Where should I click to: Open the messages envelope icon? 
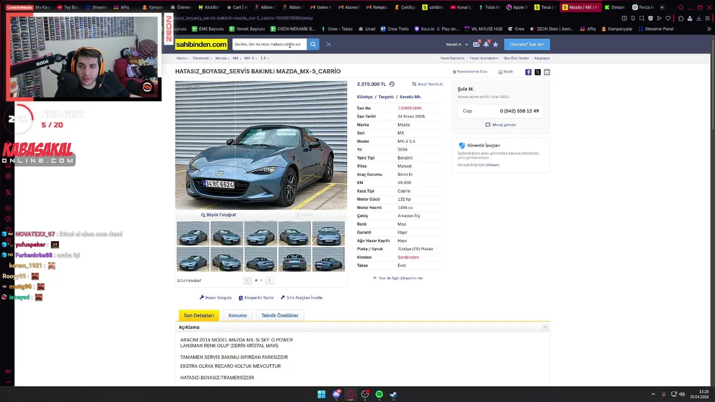(476, 44)
